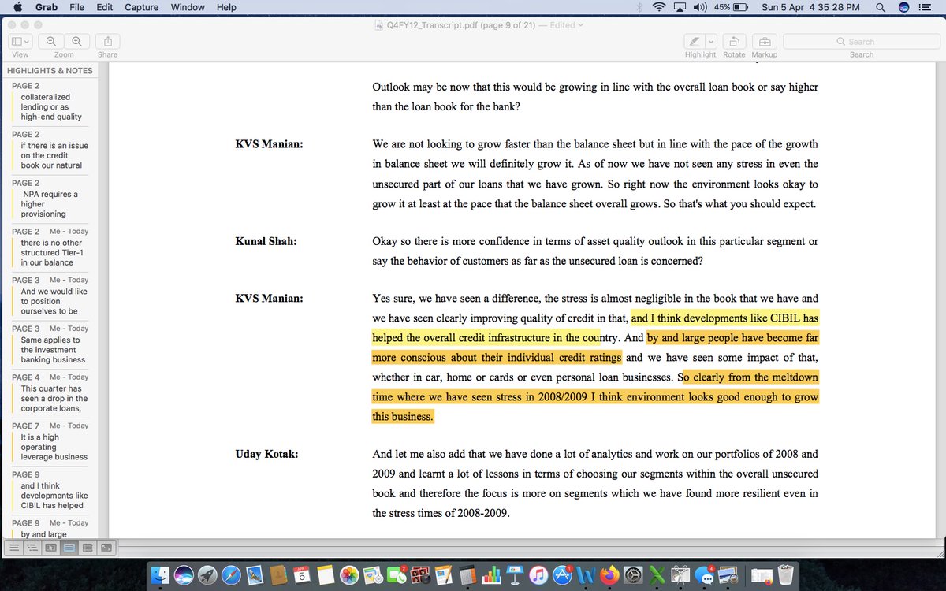Click the Bluetooth status icon
Screen dimensions: 946x591
pos(639,7)
